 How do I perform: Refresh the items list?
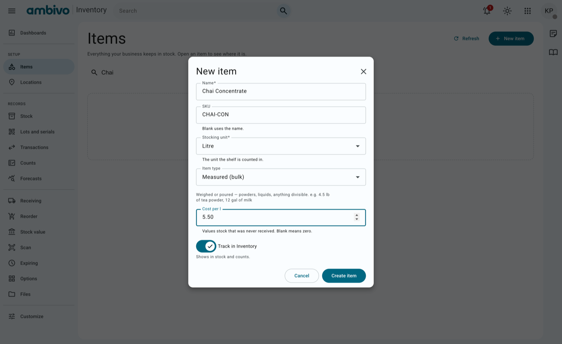[466, 39]
